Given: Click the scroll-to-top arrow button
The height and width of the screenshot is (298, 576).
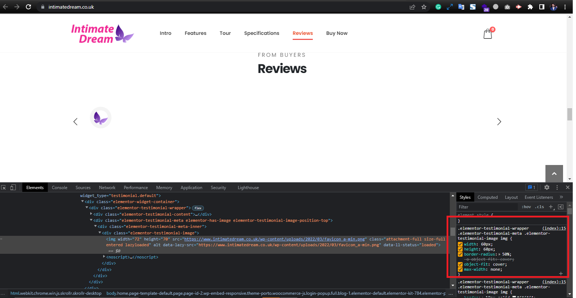Looking at the screenshot, I should tap(554, 174).
